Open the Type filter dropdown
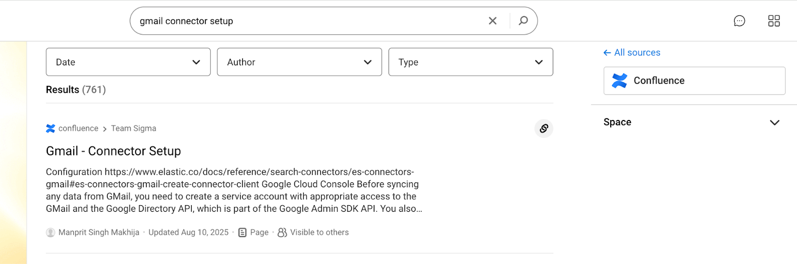The width and height of the screenshot is (797, 264). (470, 62)
